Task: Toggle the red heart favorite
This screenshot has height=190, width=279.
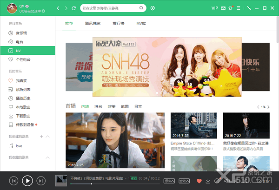Action: tap(199, 181)
